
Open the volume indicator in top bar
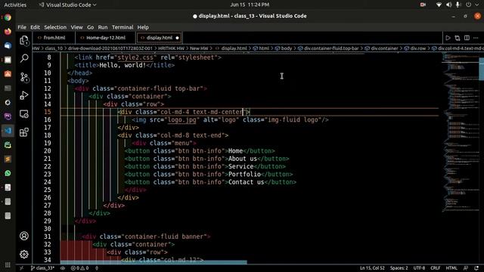click(448, 5)
